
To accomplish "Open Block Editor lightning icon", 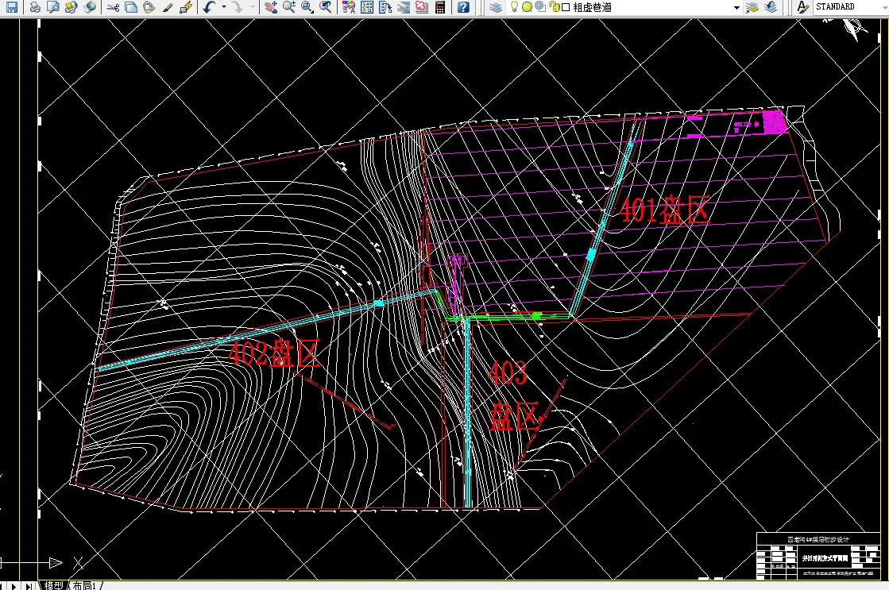I will click(185, 7).
